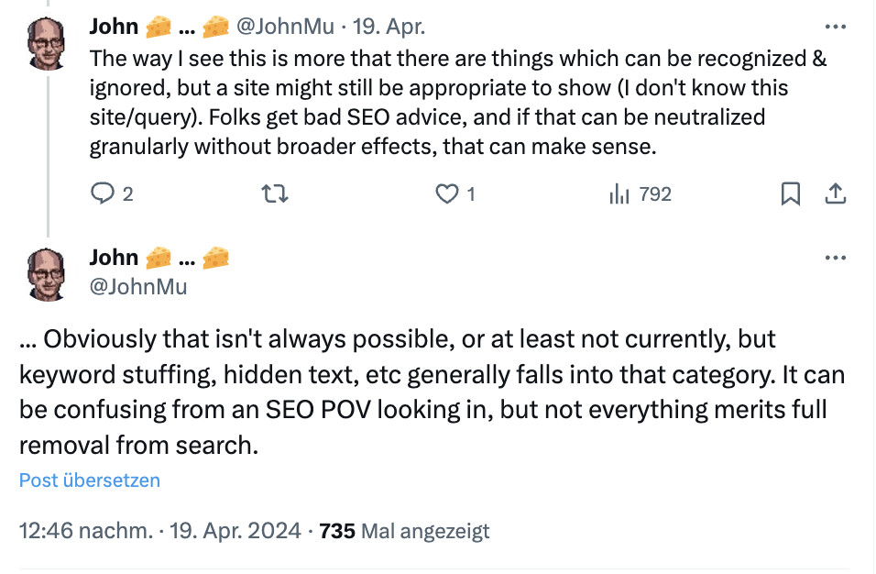Screen dimensions: 876x574
Task: Open John's display name on the first tweet
Action: coord(111,27)
